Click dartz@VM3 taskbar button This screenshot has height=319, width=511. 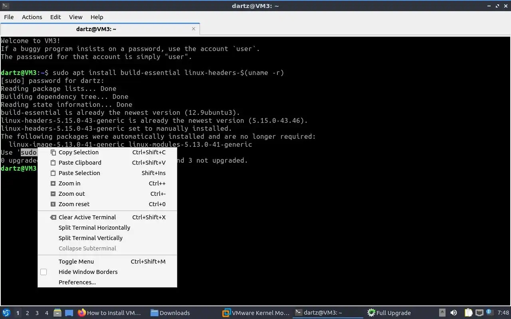pyautogui.click(x=327, y=313)
